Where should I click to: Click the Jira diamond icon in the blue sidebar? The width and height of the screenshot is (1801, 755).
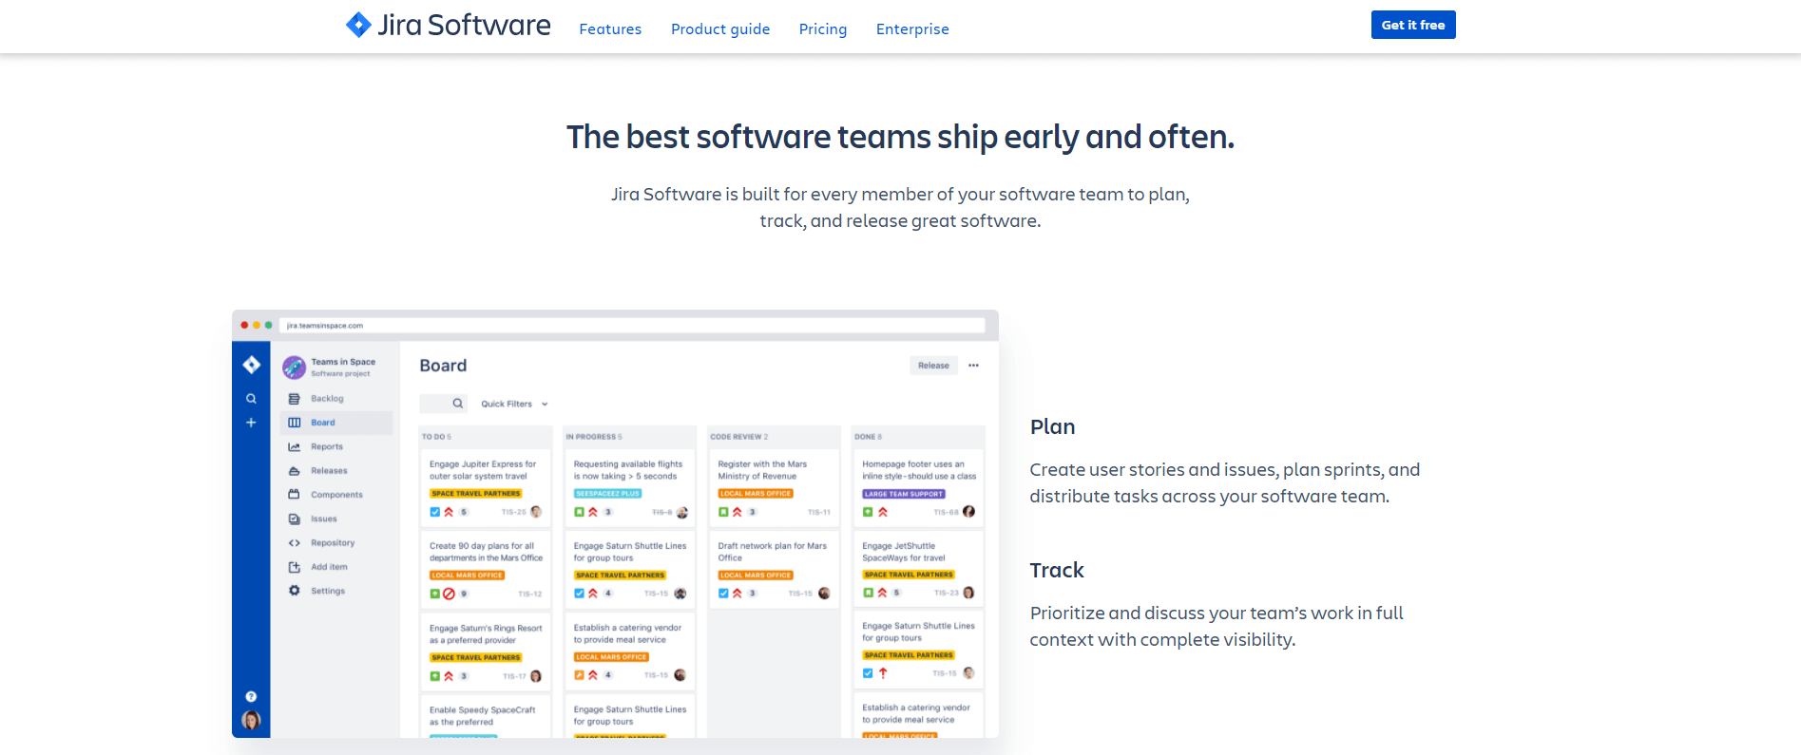click(251, 365)
